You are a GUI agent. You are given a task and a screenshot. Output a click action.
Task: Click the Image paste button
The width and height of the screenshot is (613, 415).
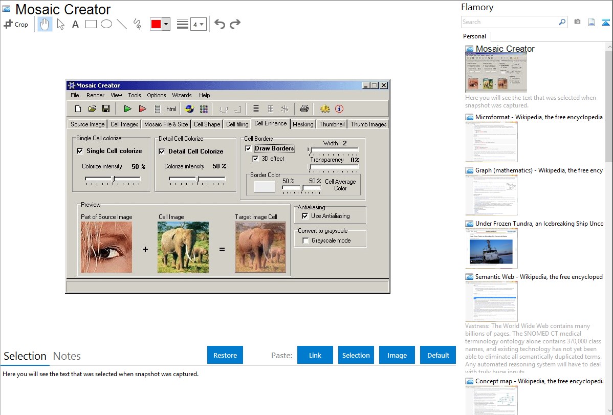click(397, 355)
